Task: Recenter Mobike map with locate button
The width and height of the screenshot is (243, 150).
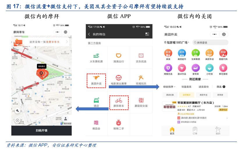Action: click(x=17, y=120)
